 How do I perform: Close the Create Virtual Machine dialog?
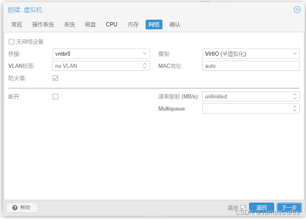(297, 10)
